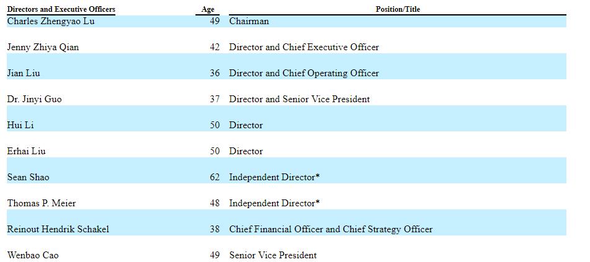Screen dimensions: 590x262
Task: Select Director and Senior Vice President text
Action: [299, 99]
